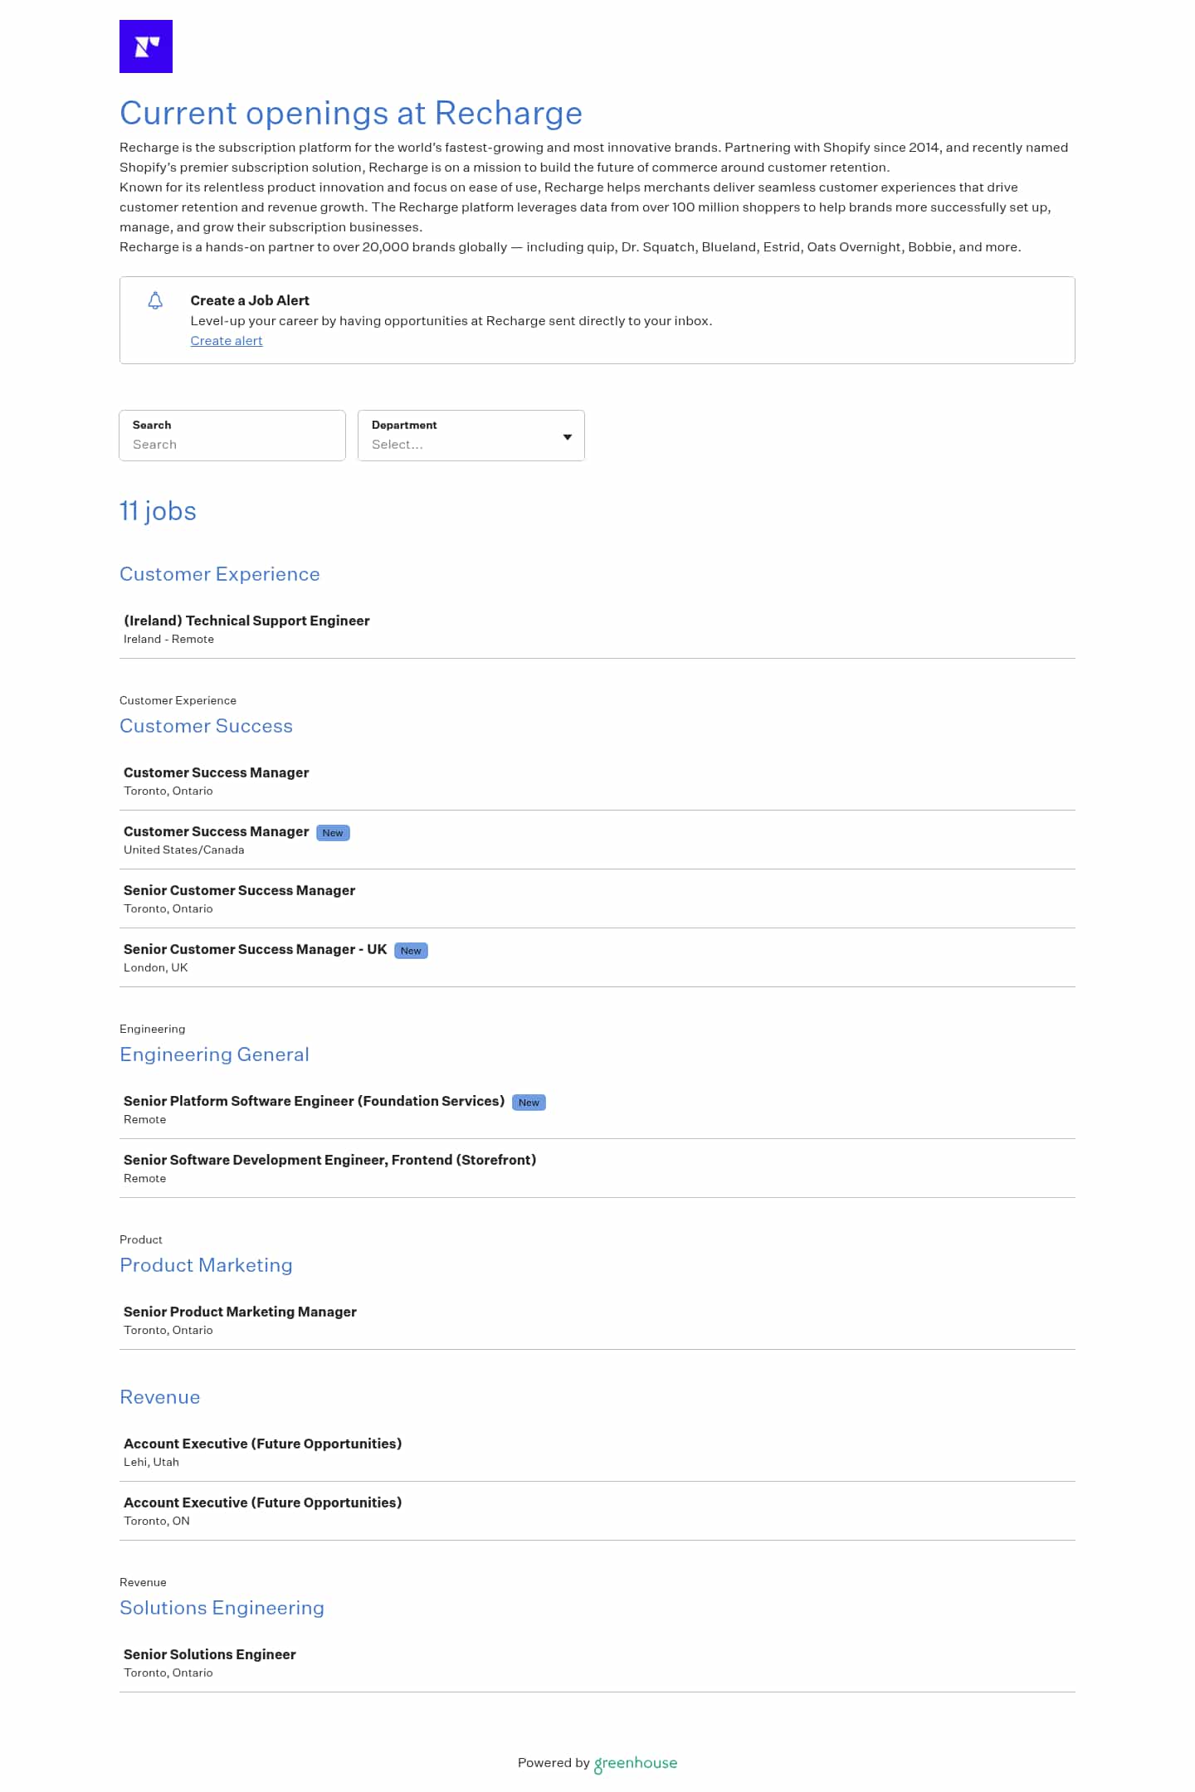Open the Customer Success Manager Toronto listing
Image resolution: width=1195 pixels, height=1792 pixels.
[x=217, y=772]
